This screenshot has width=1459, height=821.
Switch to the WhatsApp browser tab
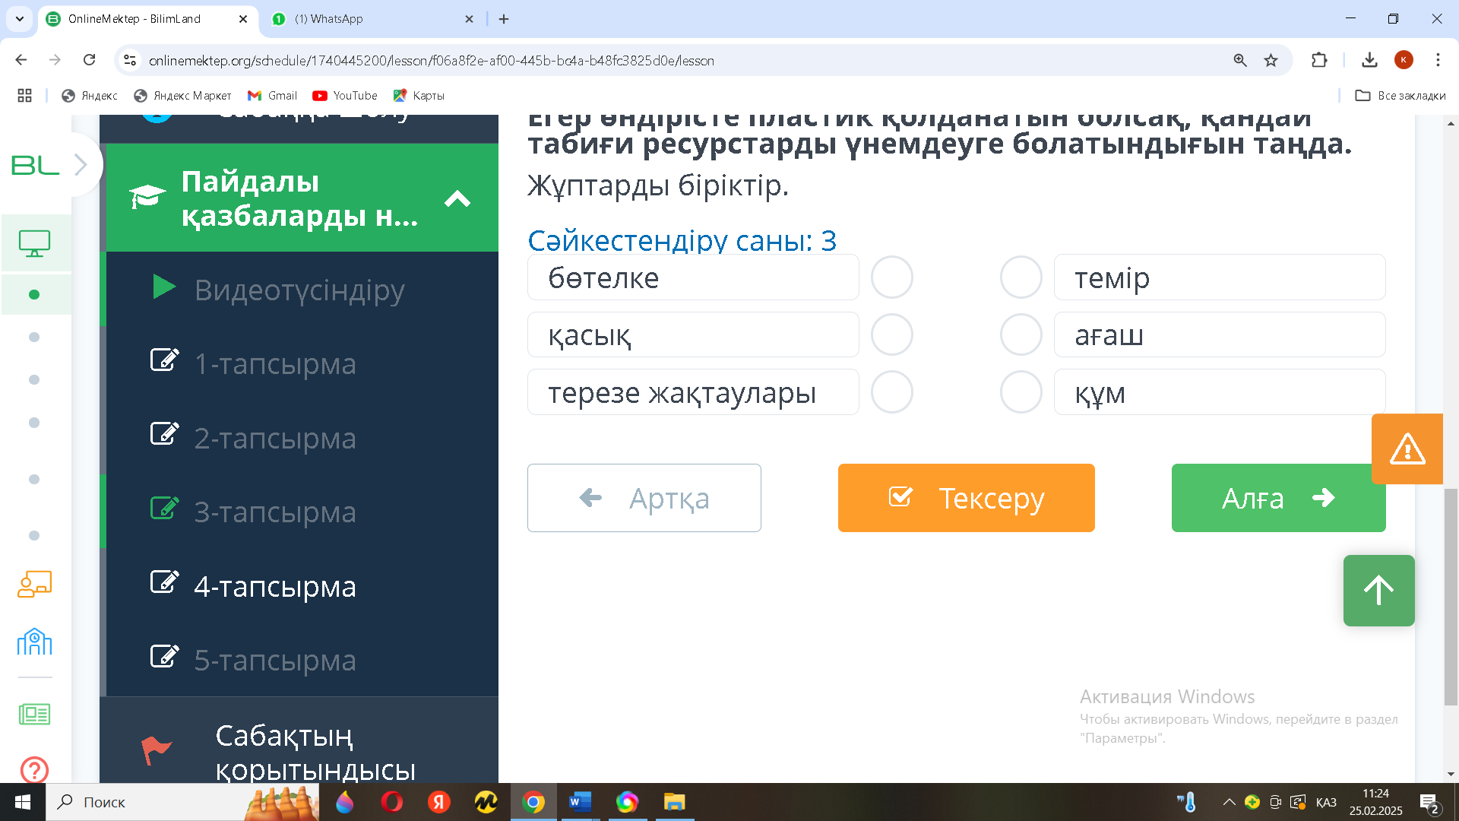336,19
